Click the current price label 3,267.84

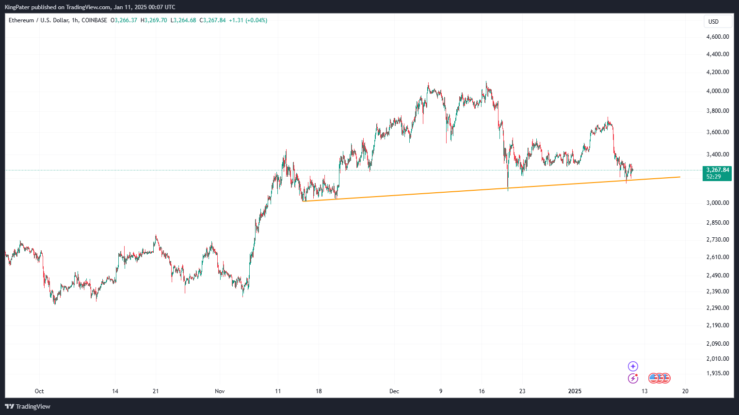tap(718, 170)
